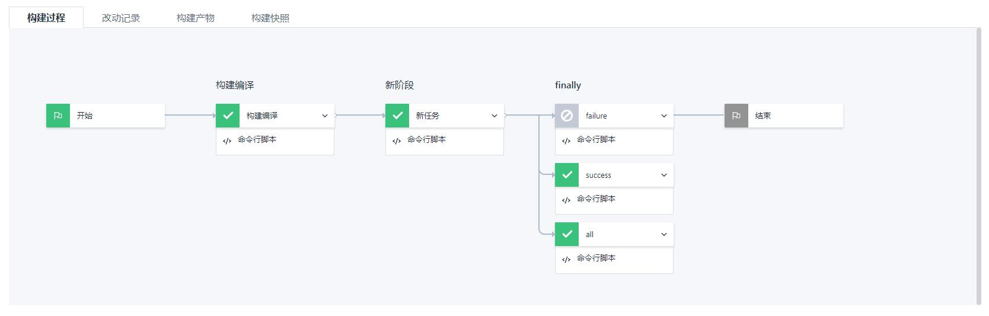Open the all task card
989x316 pixels.
click(x=614, y=234)
